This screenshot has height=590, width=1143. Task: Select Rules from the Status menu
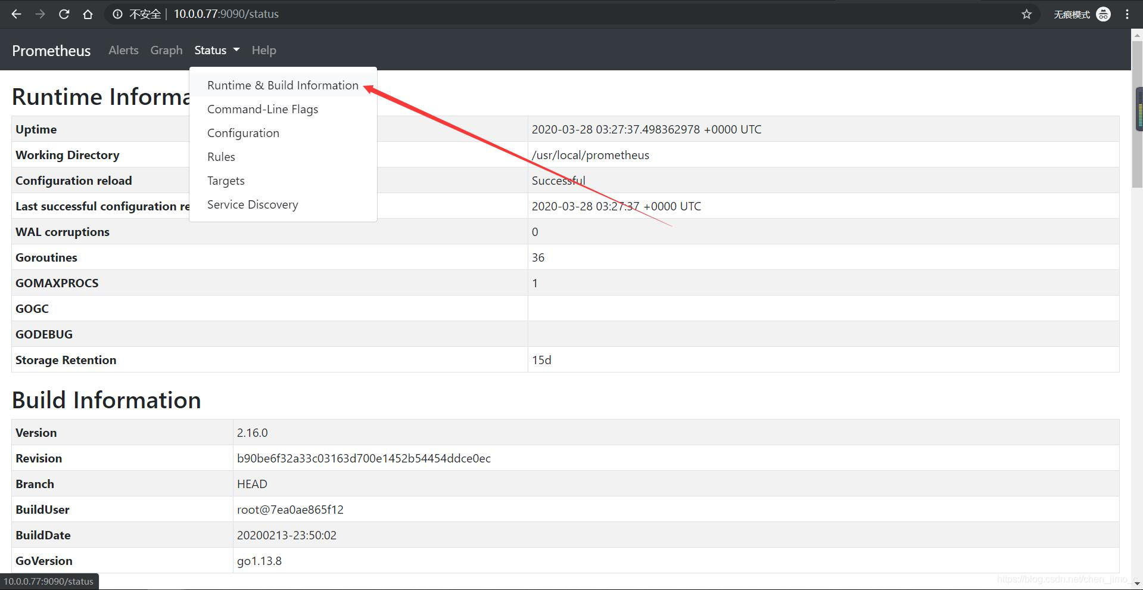click(283, 157)
